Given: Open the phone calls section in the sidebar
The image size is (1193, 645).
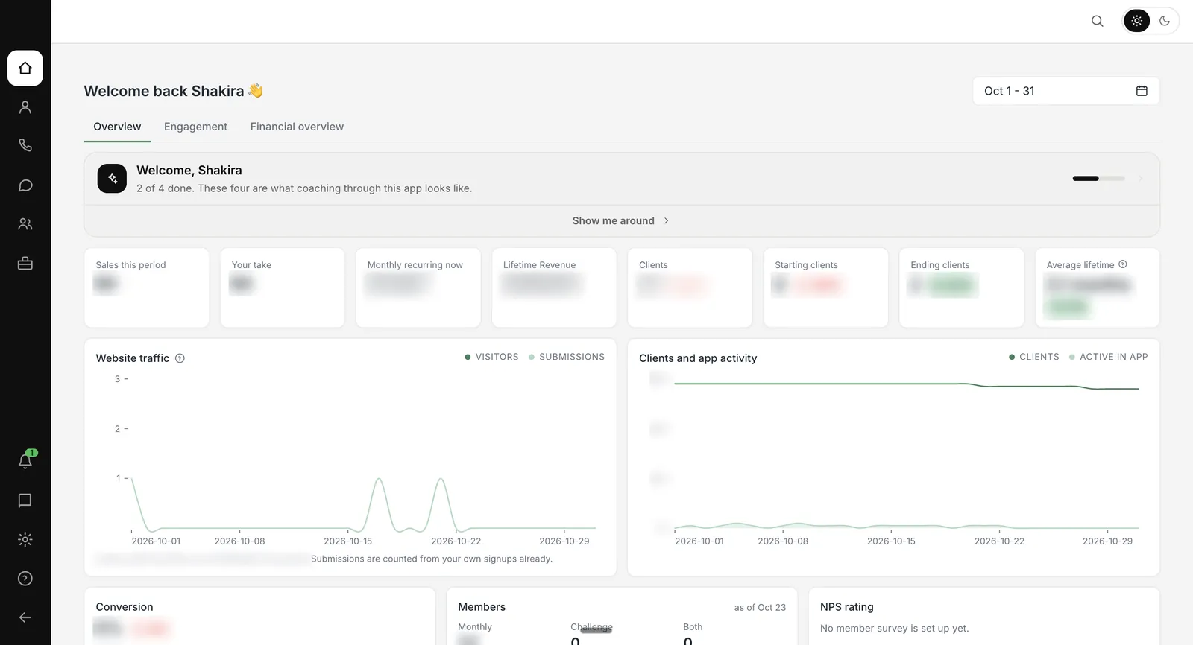Looking at the screenshot, I should coord(25,146).
